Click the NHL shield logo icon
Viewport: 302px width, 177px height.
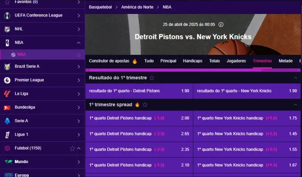7,29
